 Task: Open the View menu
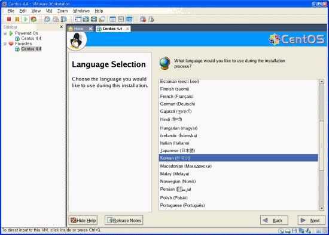pyautogui.click(x=36, y=11)
